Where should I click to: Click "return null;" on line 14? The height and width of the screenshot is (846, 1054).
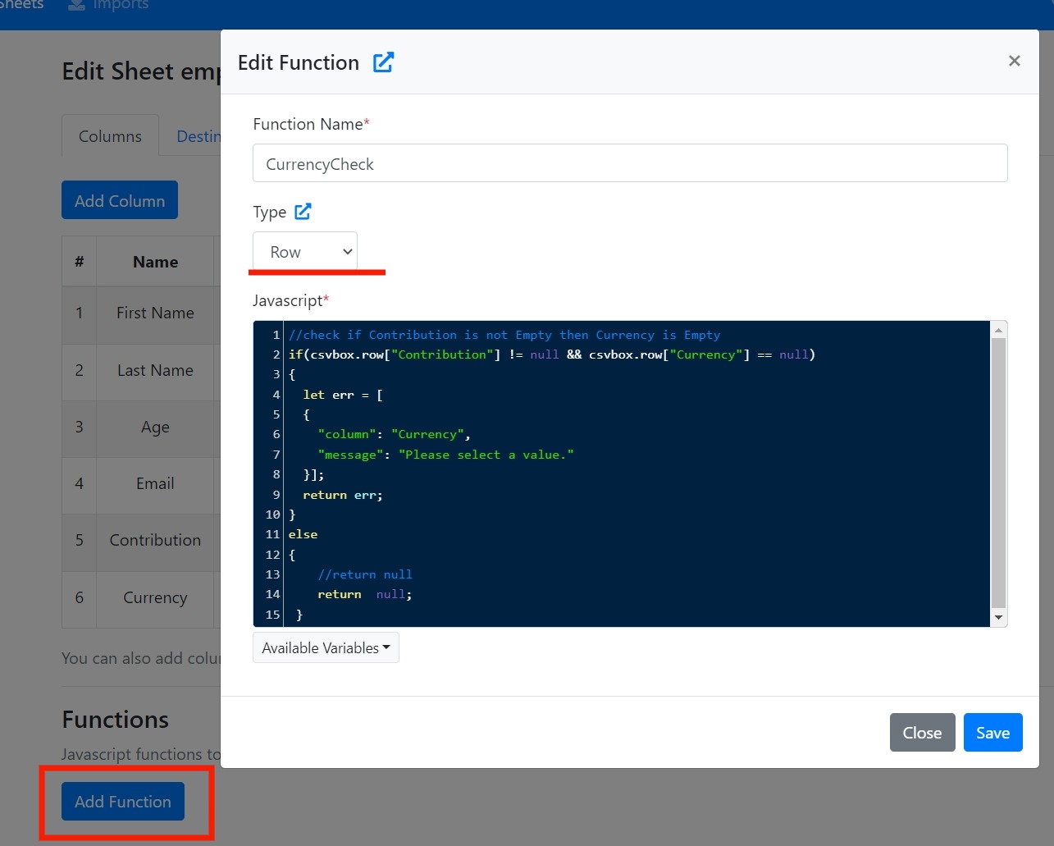[365, 594]
